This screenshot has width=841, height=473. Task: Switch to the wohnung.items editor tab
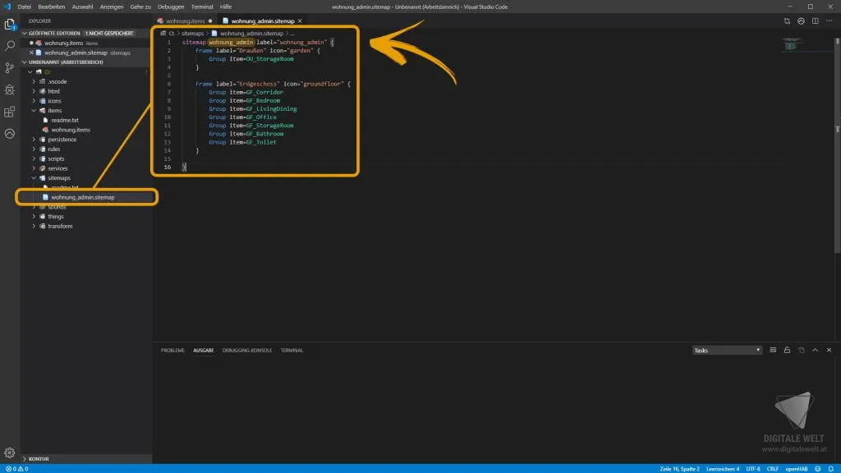click(x=185, y=21)
